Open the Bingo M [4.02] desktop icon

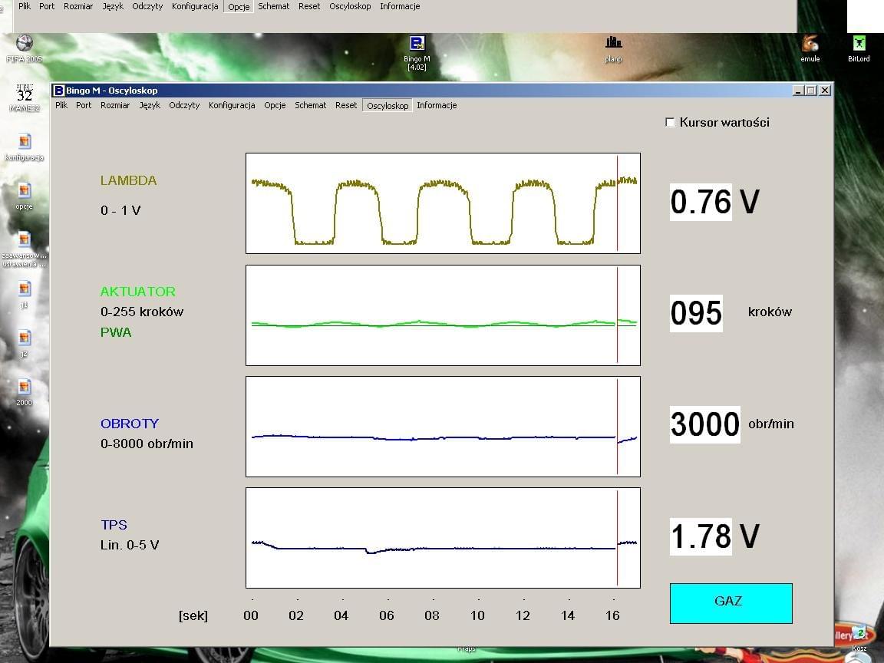pyautogui.click(x=417, y=45)
